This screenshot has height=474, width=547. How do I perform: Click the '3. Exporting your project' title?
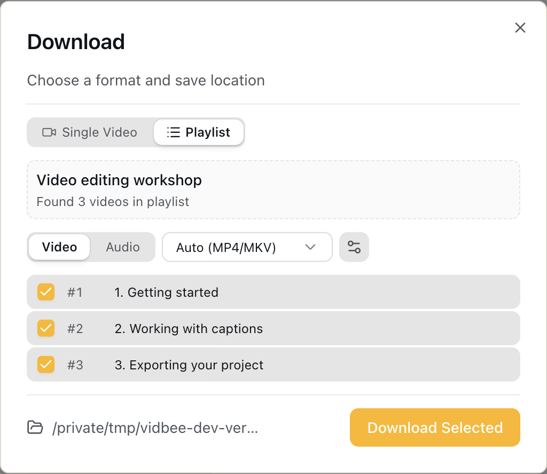click(189, 365)
